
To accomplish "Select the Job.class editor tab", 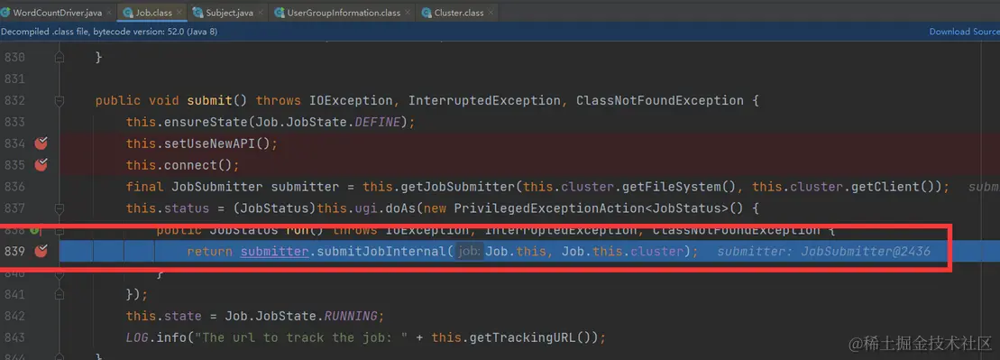I will click(x=153, y=12).
